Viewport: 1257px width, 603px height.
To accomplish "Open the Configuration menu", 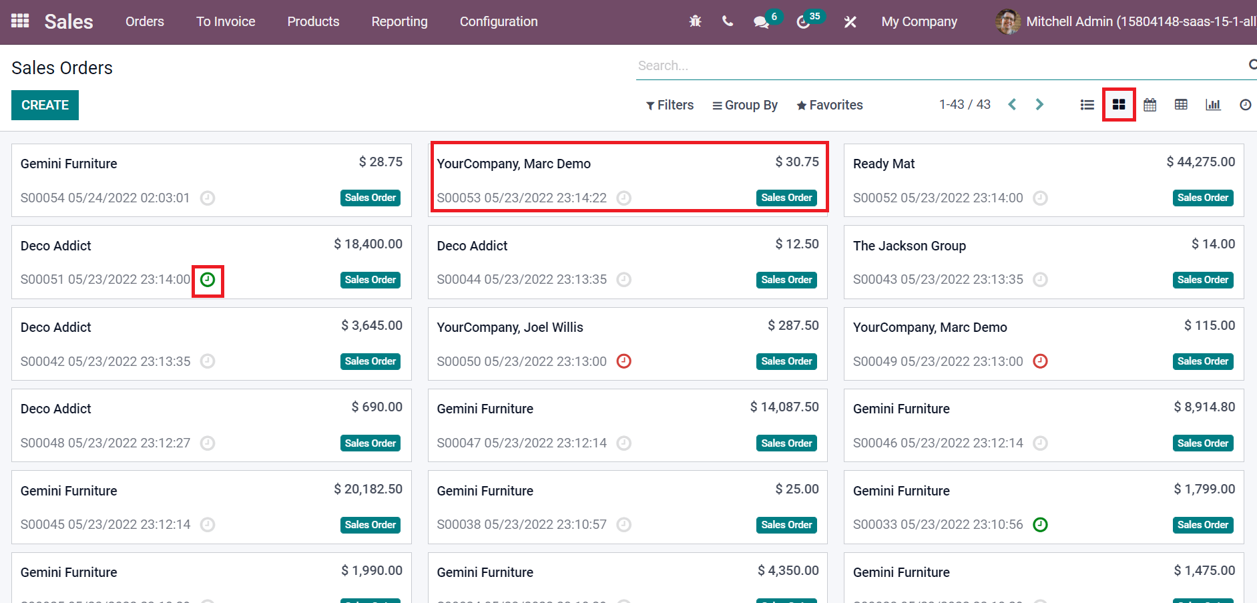I will [x=499, y=21].
